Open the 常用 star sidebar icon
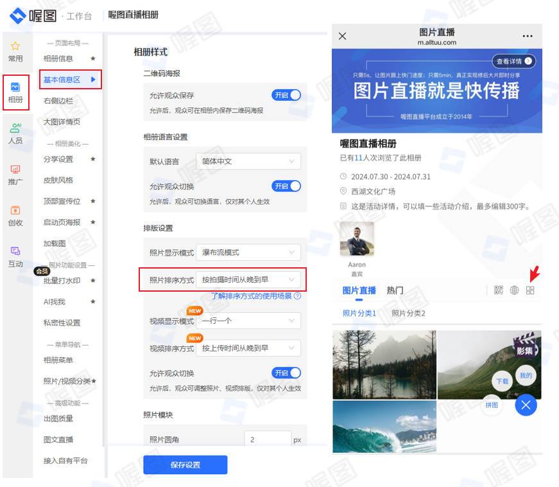This screenshot has width=559, height=487. tap(15, 46)
